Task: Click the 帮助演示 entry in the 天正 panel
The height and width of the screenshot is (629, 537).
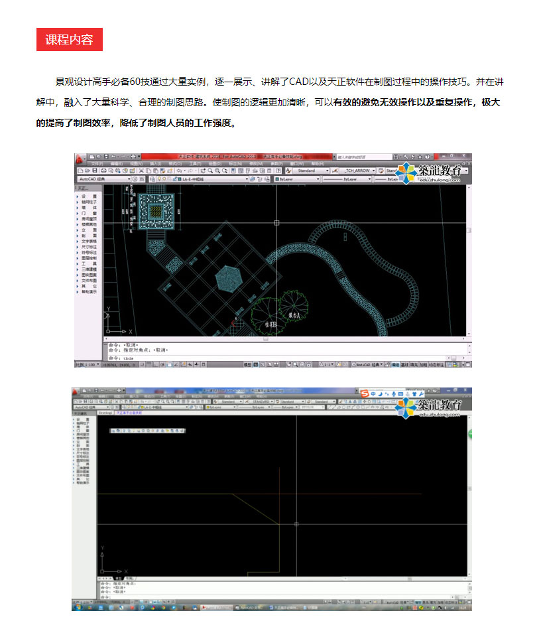Action: [x=89, y=292]
